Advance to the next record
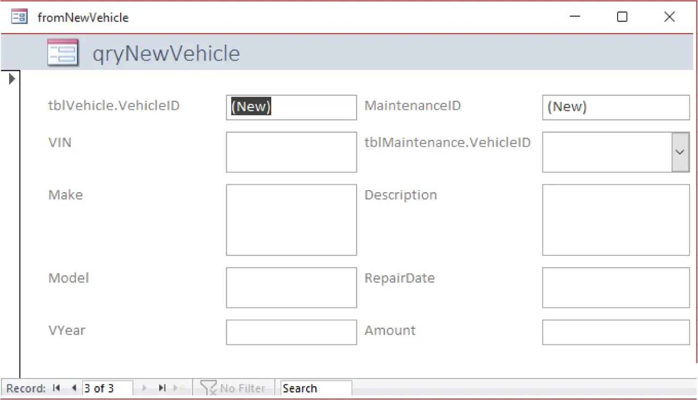Image resolution: width=698 pixels, height=400 pixels. tap(144, 388)
